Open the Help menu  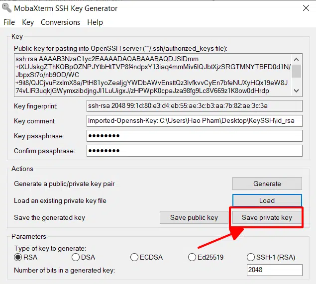[x=95, y=22]
